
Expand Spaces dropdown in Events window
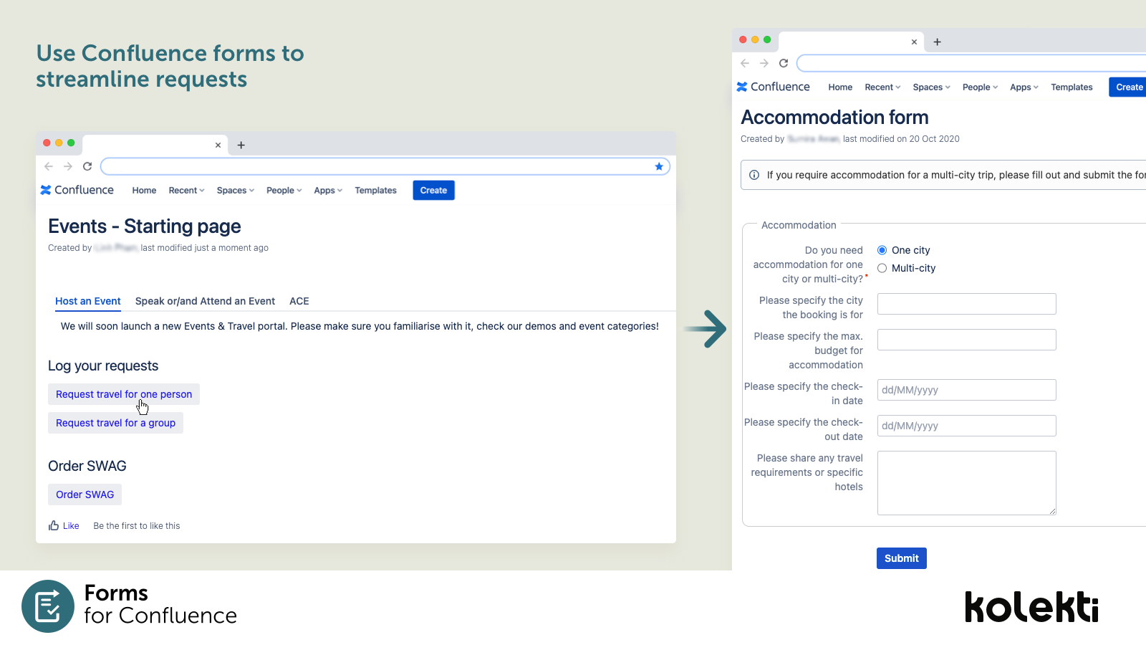coord(236,191)
